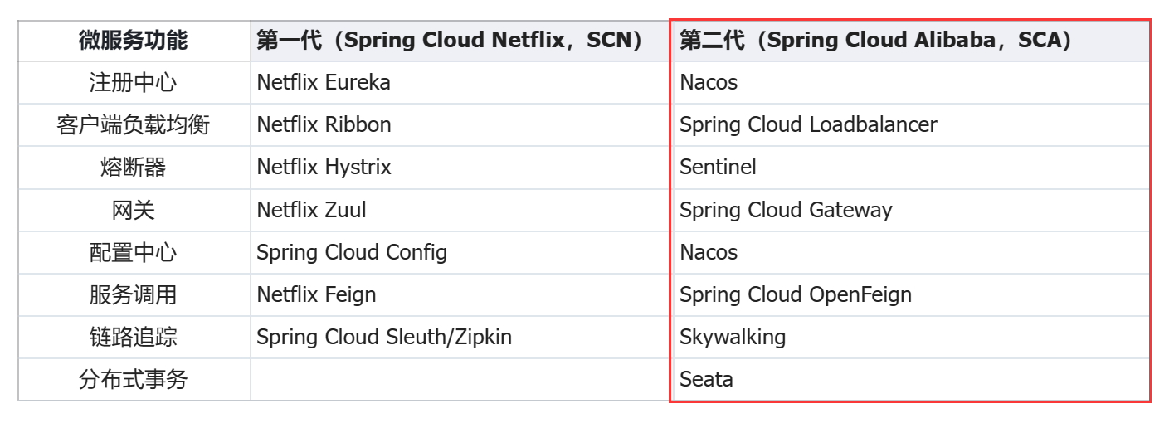Click the Seata cell
Image resolution: width=1174 pixels, height=423 pixels.
click(911, 379)
